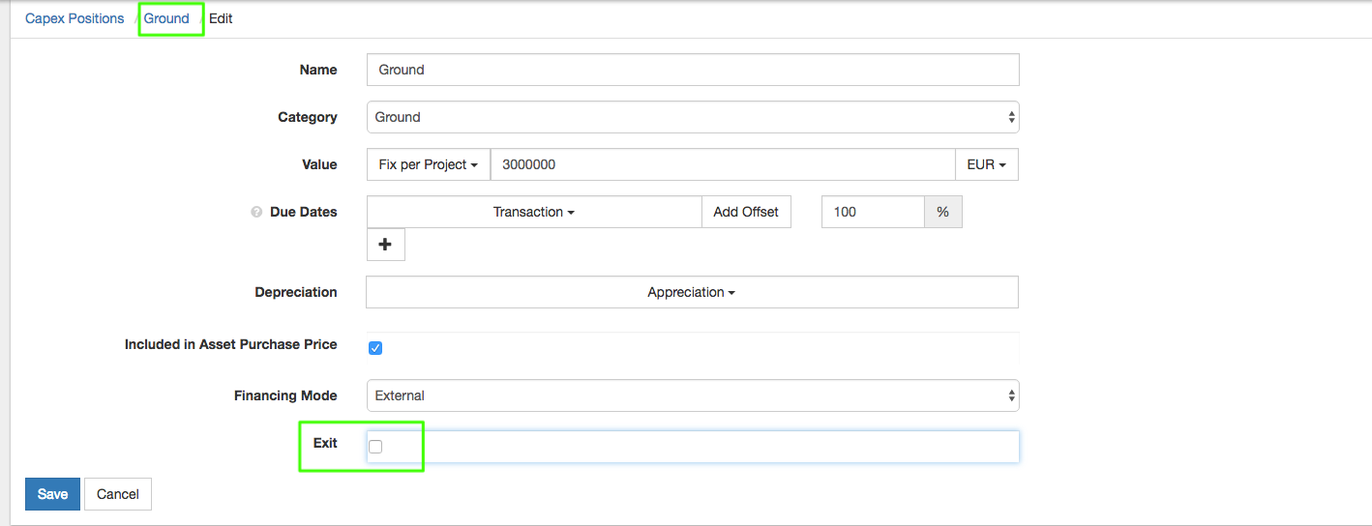Viewport: 1372px width, 526px height.
Task: Uncheck Included in Asset Purchase Price checkbox
Action: [375, 348]
